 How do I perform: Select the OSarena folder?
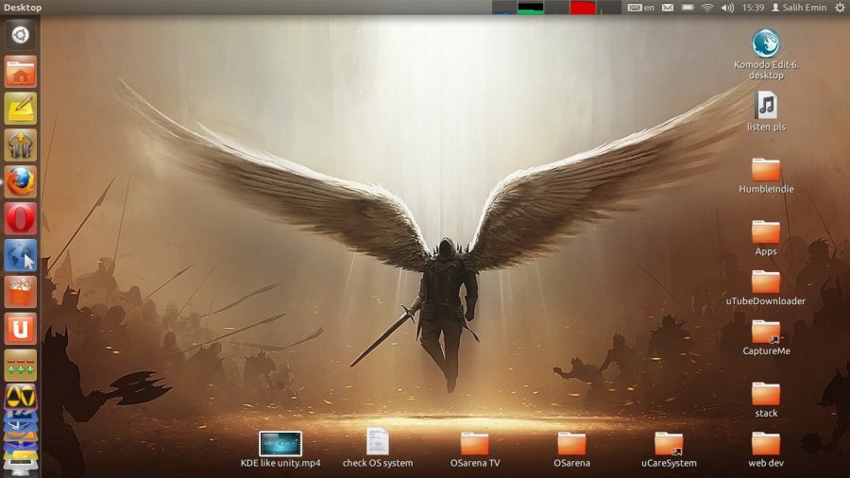572,450
